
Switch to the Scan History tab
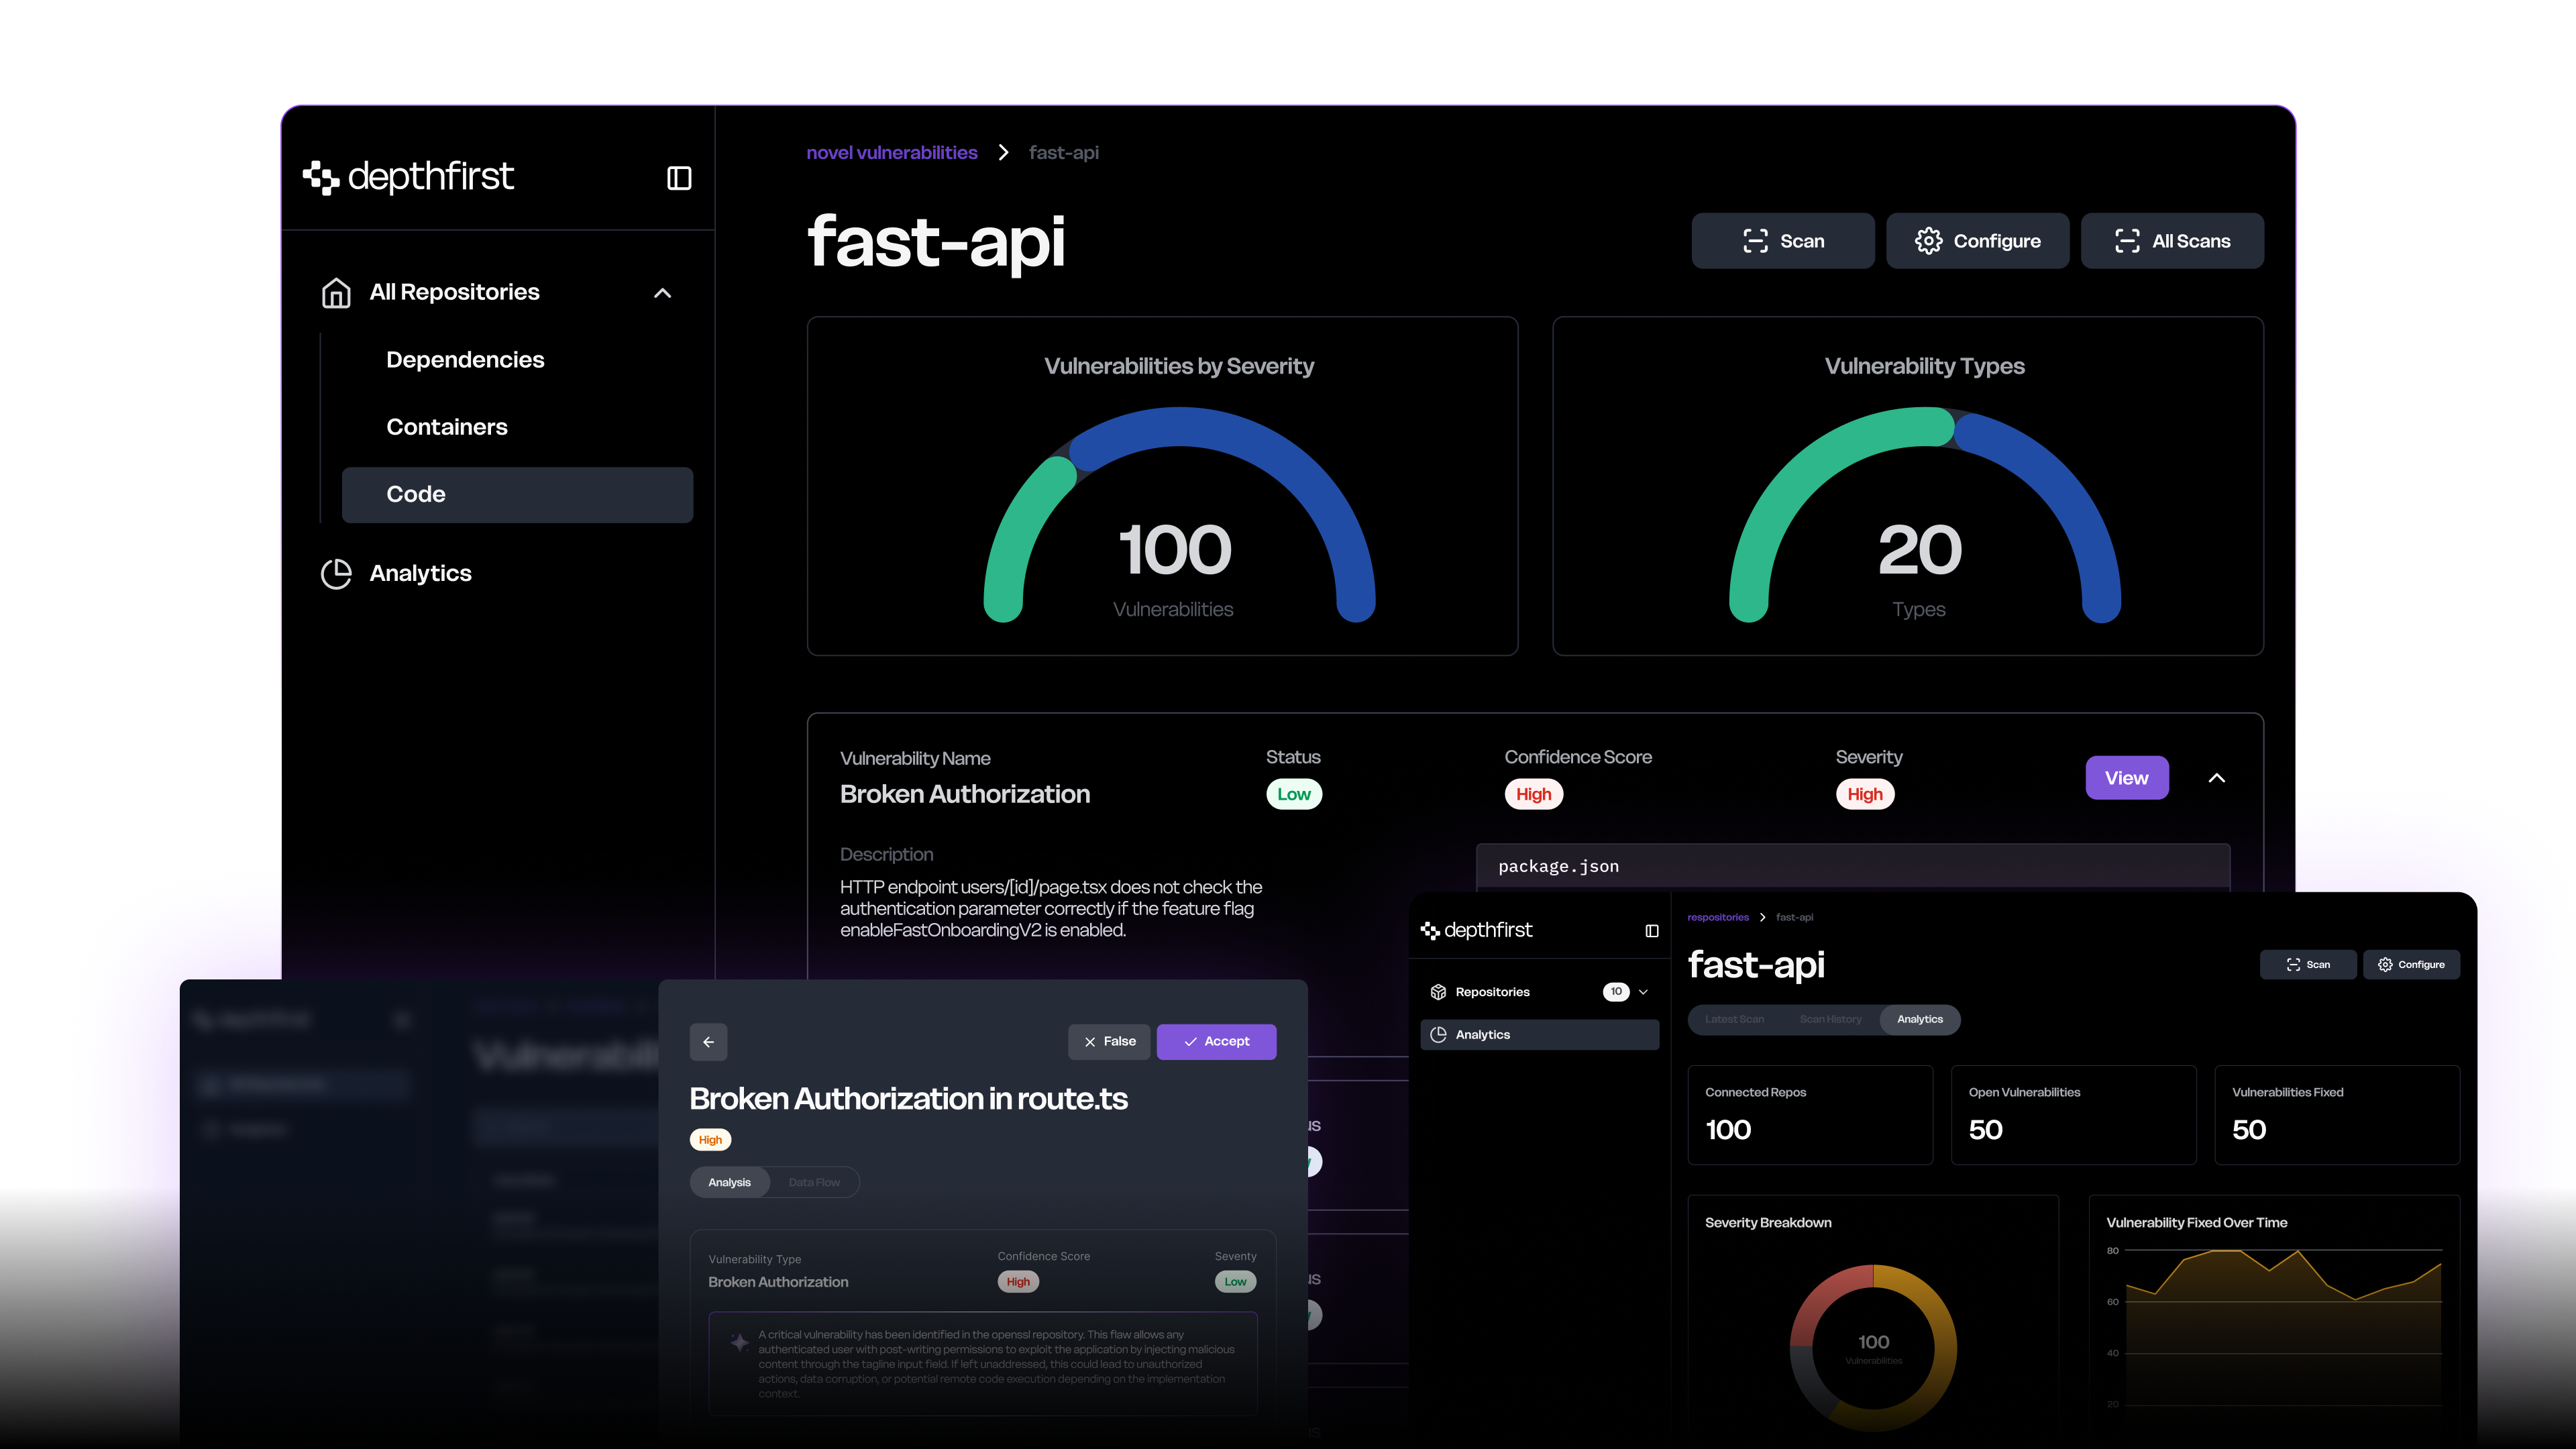(x=1830, y=1019)
